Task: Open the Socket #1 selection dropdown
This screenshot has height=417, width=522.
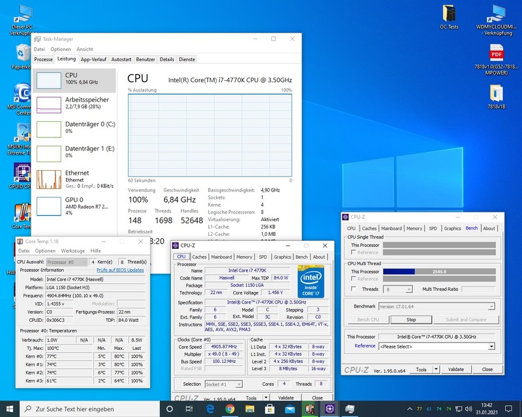Action: 223,384
